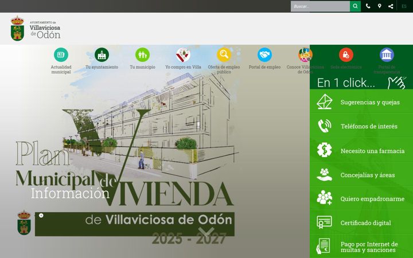Click the En 1 click panel heading
This screenshot has height=258, width=413.
tap(346, 83)
